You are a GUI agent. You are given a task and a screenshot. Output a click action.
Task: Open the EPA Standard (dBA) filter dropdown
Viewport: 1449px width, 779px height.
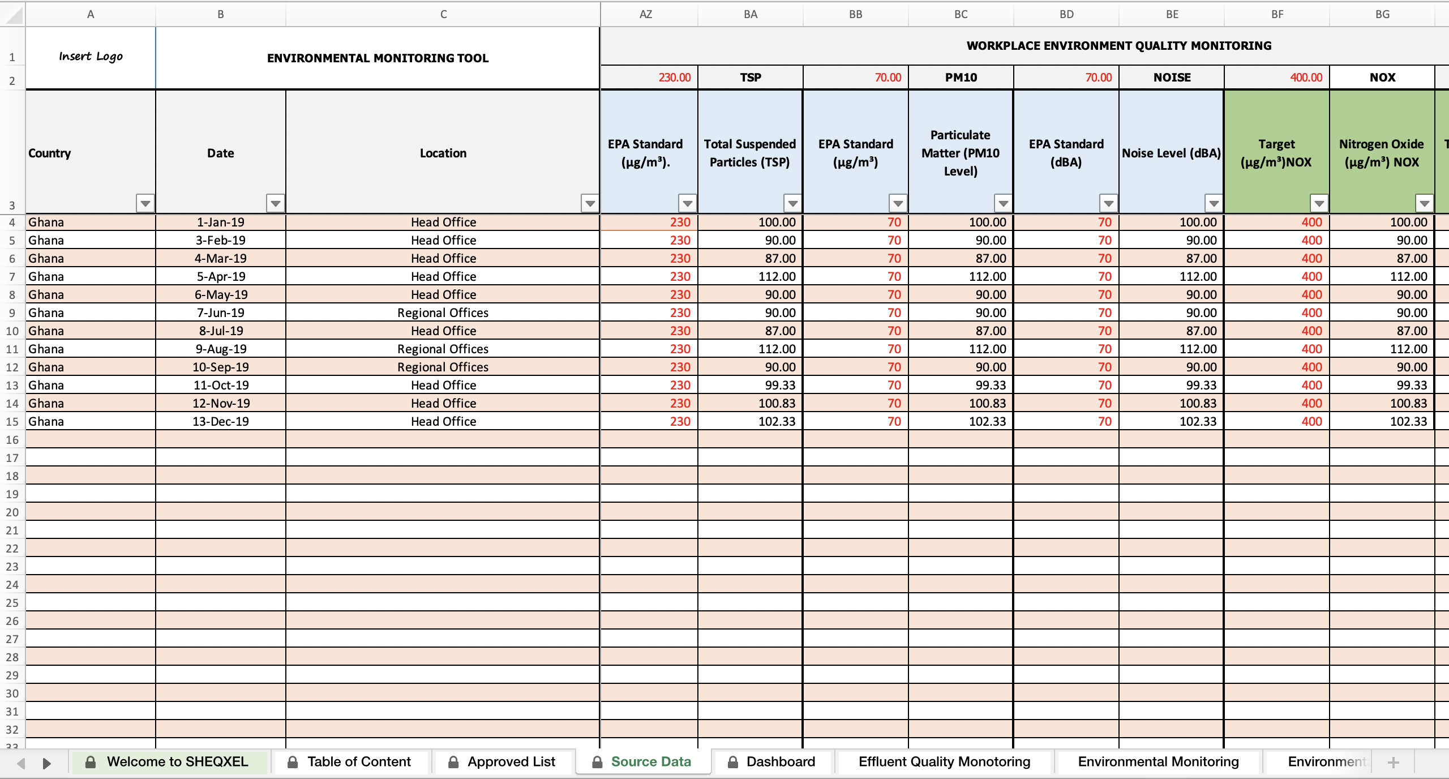1108,203
